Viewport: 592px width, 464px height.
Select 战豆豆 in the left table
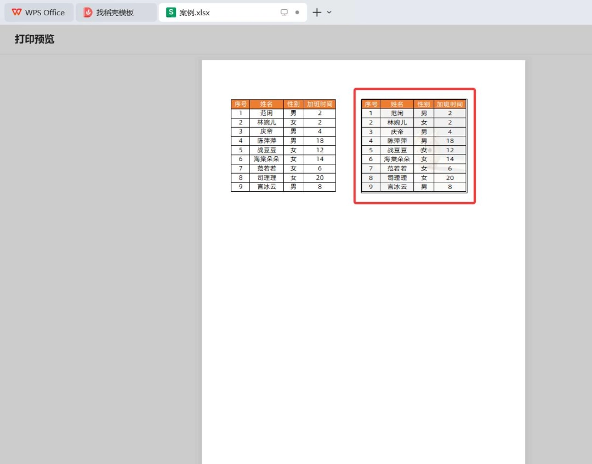coord(266,150)
